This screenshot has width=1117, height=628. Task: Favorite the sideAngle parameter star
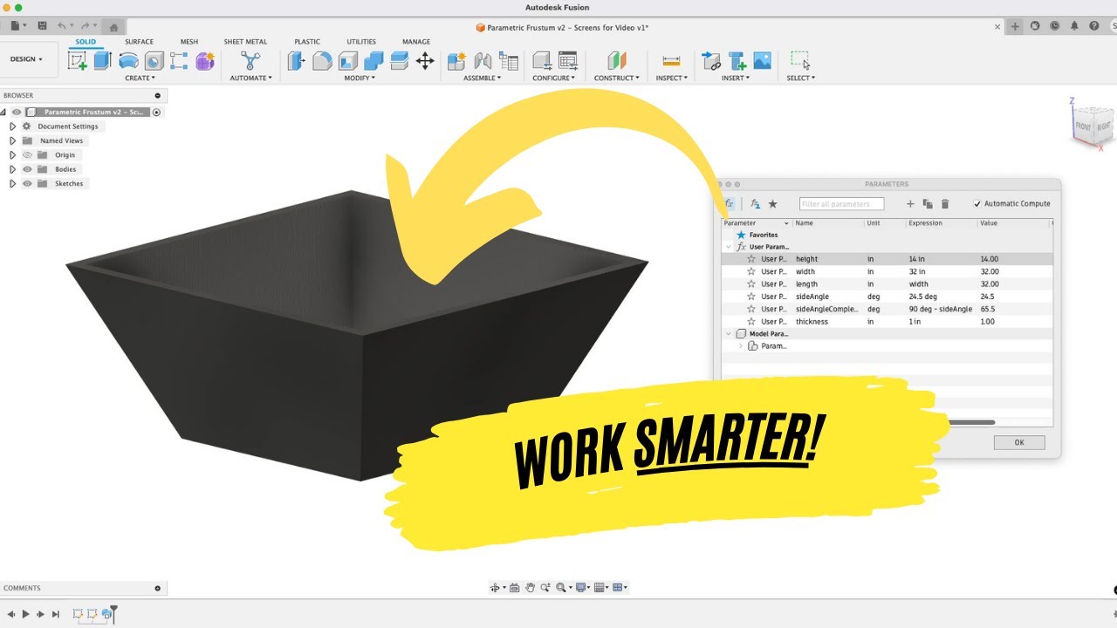point(751,297)
